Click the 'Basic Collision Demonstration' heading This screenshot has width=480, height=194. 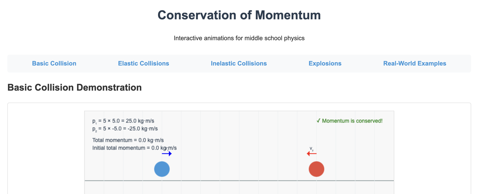point(74,88)
